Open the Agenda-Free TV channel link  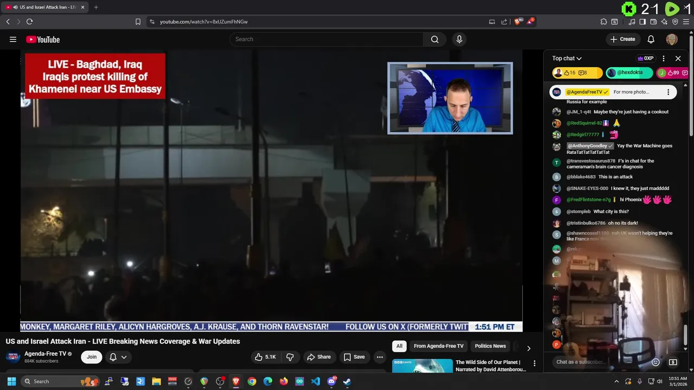pos(46,354)
